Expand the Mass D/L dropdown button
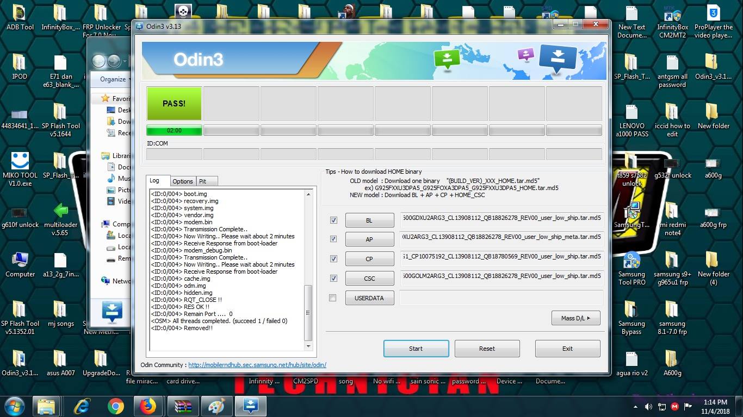 576,318
